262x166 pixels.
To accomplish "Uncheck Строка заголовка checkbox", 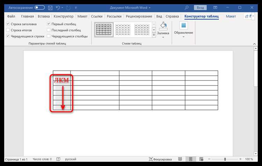I will pos(8,24).
